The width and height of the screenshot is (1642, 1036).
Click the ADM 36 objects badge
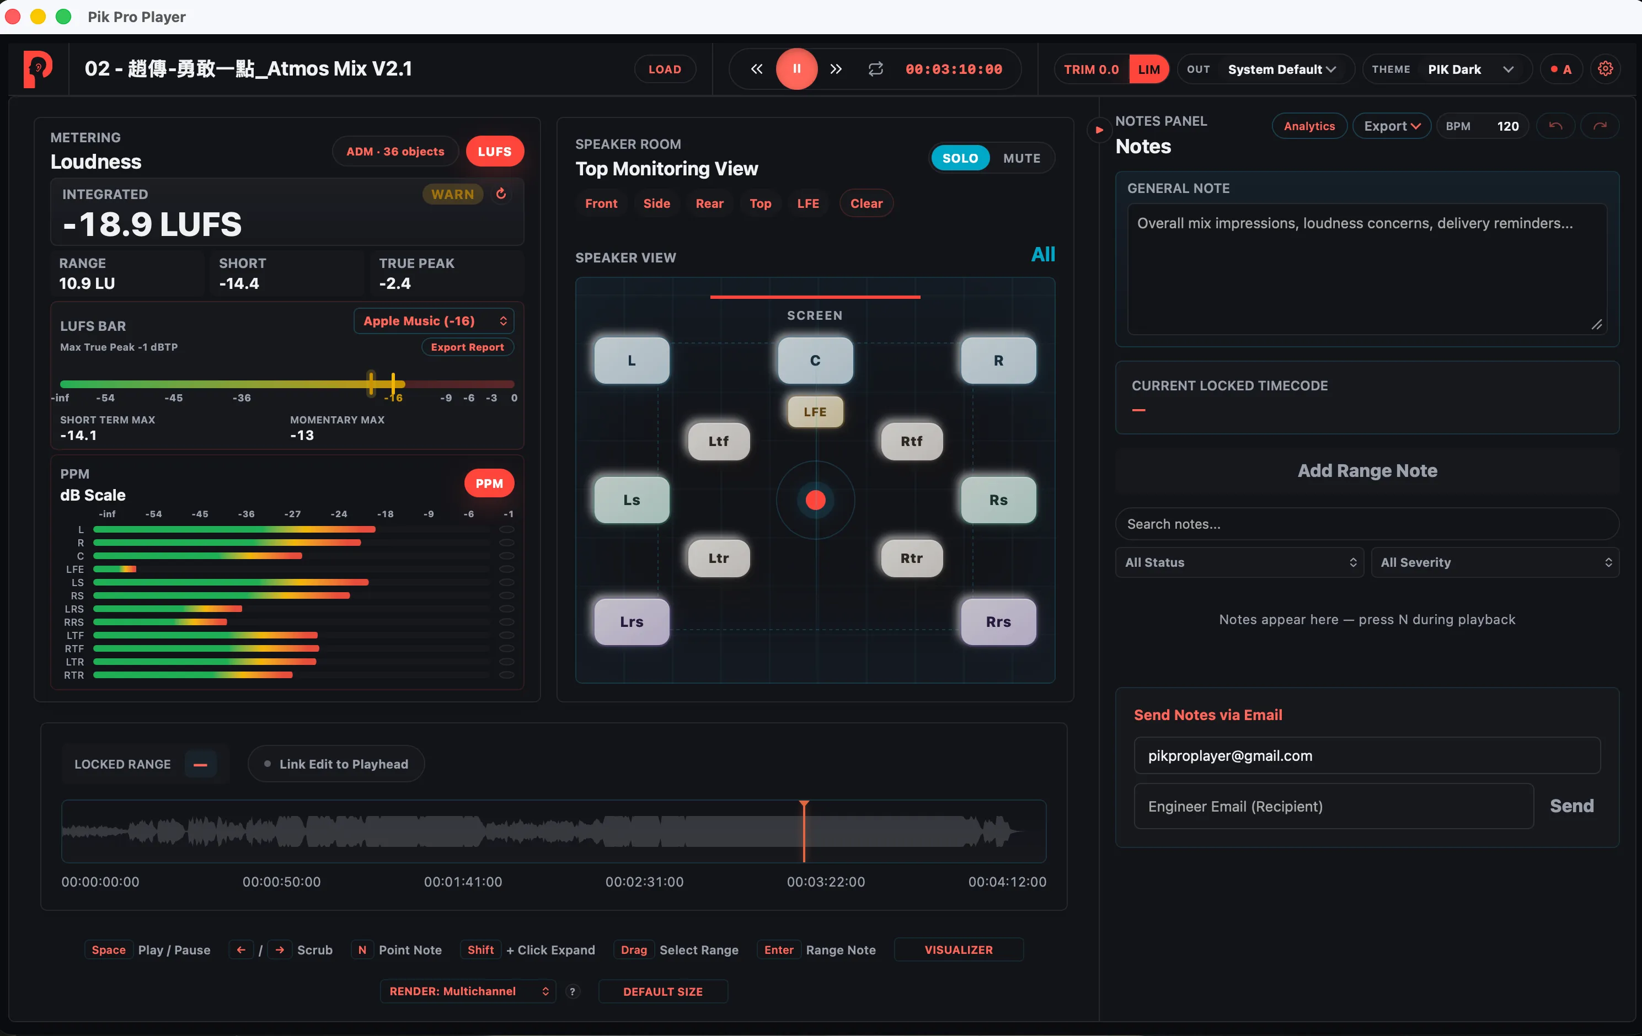pos(395,151)
